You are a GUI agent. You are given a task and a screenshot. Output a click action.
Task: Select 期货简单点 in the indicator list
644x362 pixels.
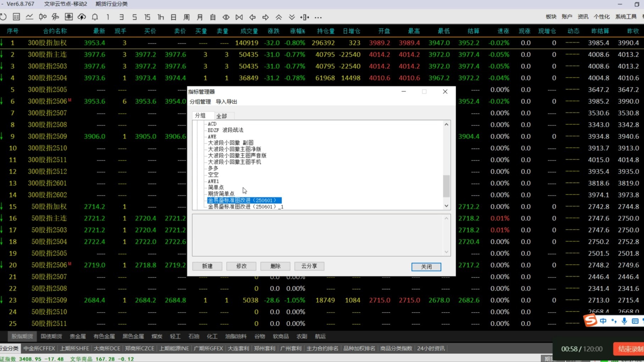click(221, 194)
